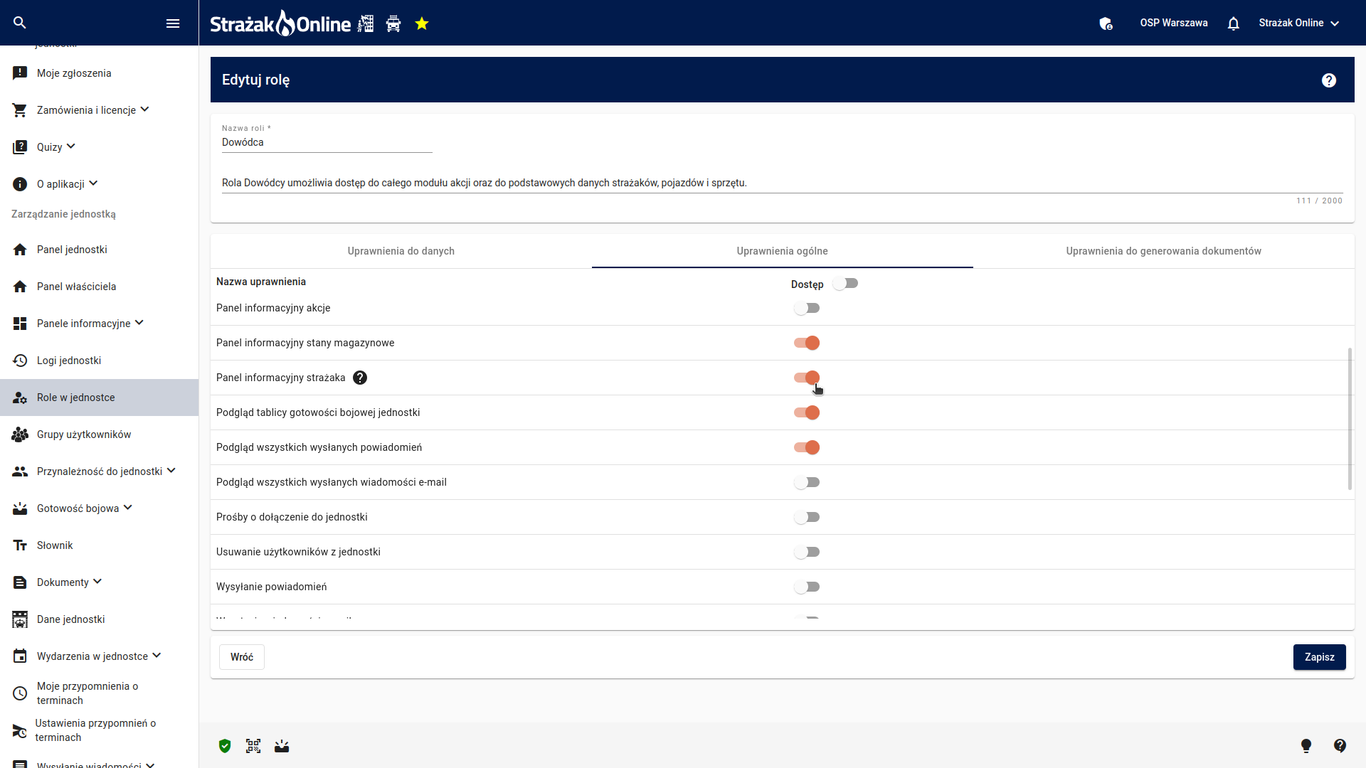Click OSP Warszawa unit name
Image resolution: width=1366 pixels, height=768 pixels.
pos(1174,23)
